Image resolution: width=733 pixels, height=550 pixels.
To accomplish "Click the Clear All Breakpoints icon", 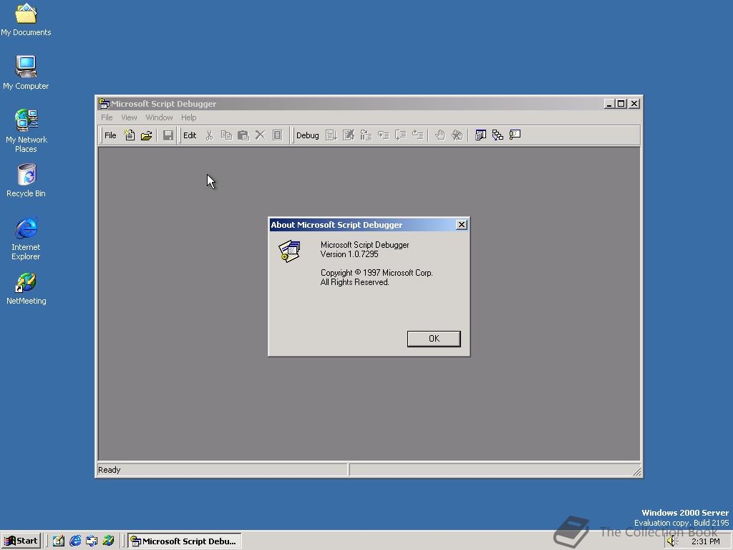I will 457,135.
